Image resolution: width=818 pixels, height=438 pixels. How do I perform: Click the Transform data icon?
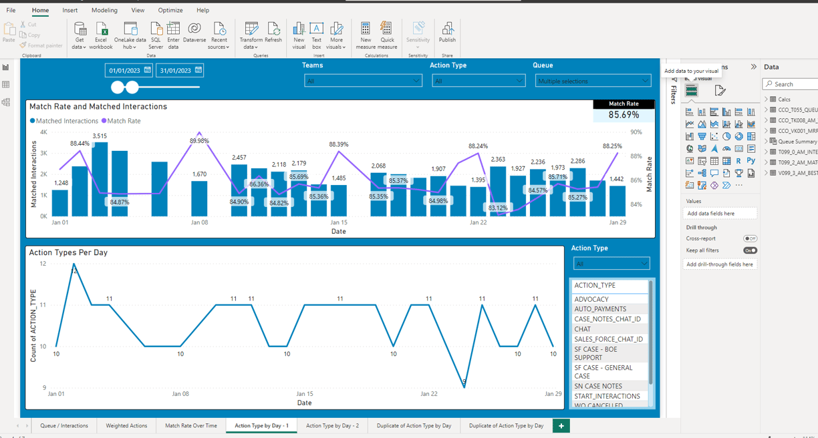251,35
